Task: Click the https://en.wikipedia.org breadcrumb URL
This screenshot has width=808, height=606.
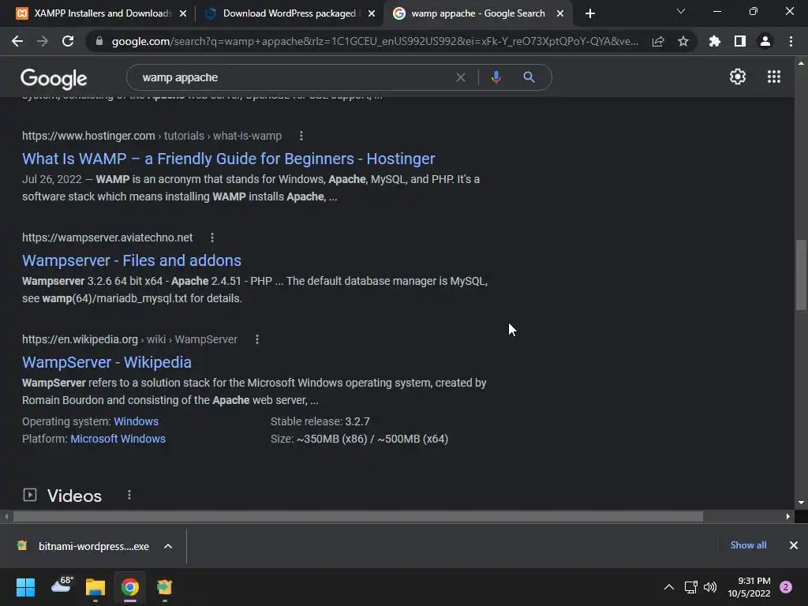Action: click(x=80, y=339)
